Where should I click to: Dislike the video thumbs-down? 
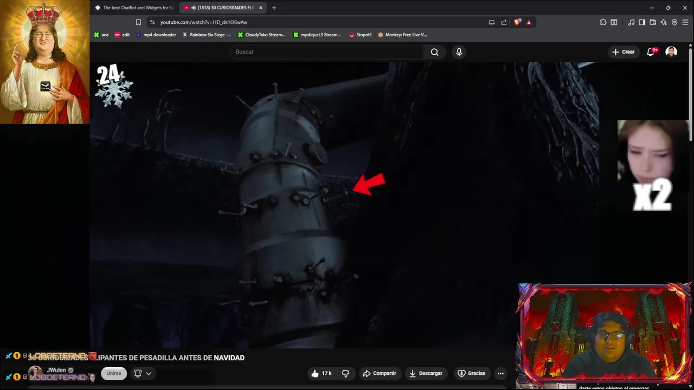pyautogui.click(x=345, y=373)
